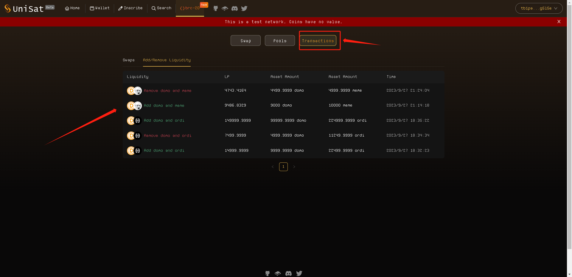The width and height of the screenshot is (572, 277).
Task: Select the Add/Remove Liquidity tab
Action: (x=167, y=60)
